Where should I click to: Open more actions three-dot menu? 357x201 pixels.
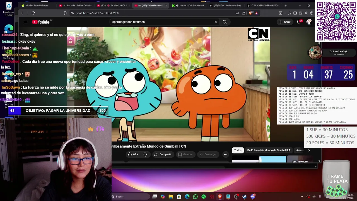tap(226, 154)
